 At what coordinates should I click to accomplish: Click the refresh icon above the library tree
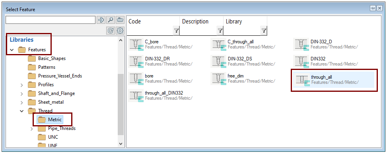(110, 31)
